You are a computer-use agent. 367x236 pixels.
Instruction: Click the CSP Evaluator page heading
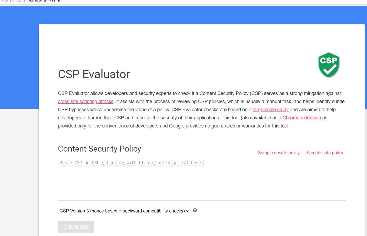pyautogui.click(x=94, y=74)
